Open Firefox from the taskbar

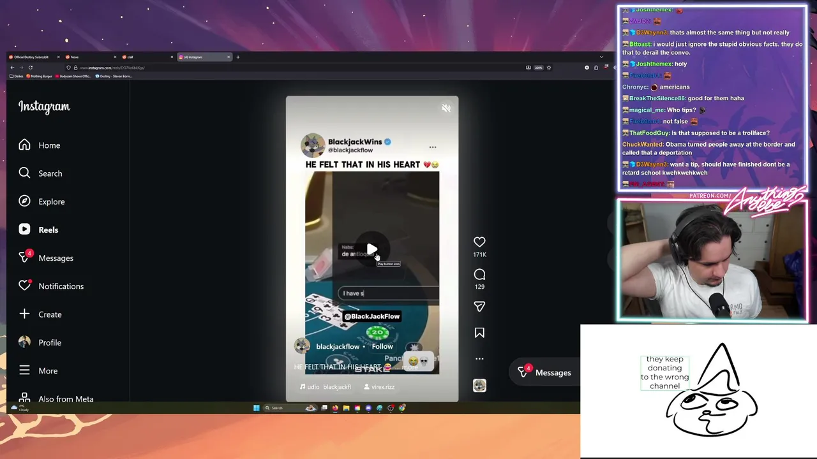tap(335, 408)
